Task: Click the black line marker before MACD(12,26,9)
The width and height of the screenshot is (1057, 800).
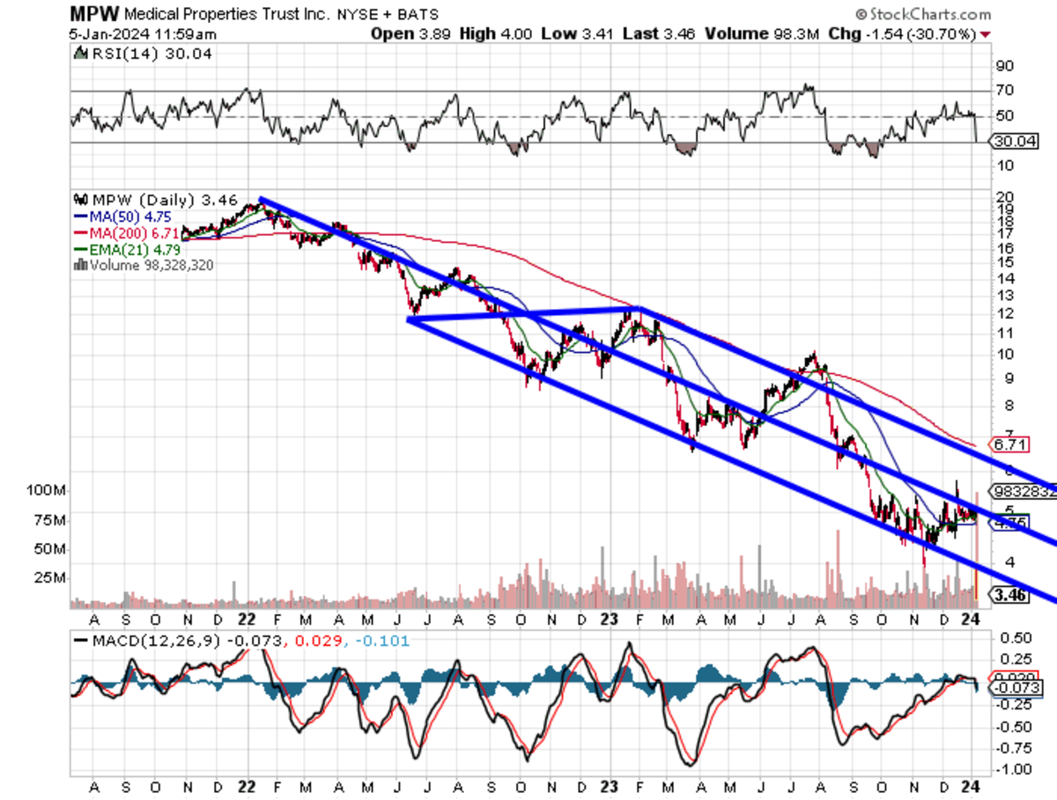Action: point(82,640)
